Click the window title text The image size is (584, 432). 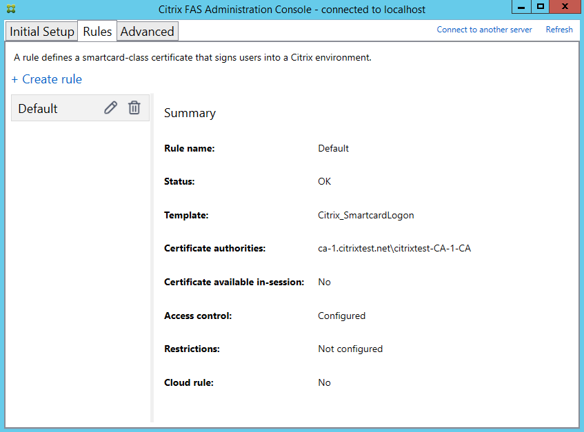click(x=292, y=10)
